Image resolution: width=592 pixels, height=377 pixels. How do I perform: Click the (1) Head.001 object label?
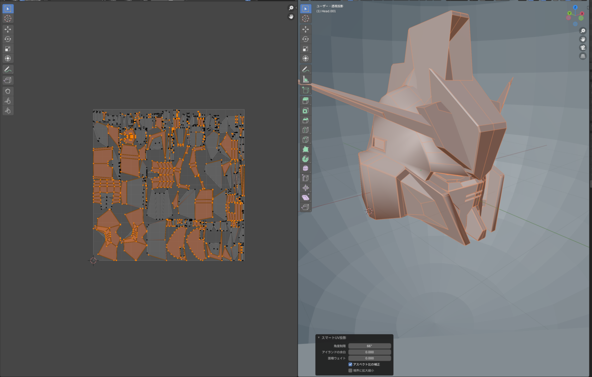click(x=326, y=11)
